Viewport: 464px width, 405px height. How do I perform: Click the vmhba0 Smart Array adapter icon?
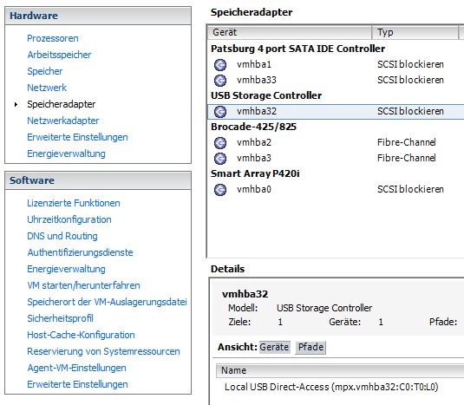coord(220,190)
